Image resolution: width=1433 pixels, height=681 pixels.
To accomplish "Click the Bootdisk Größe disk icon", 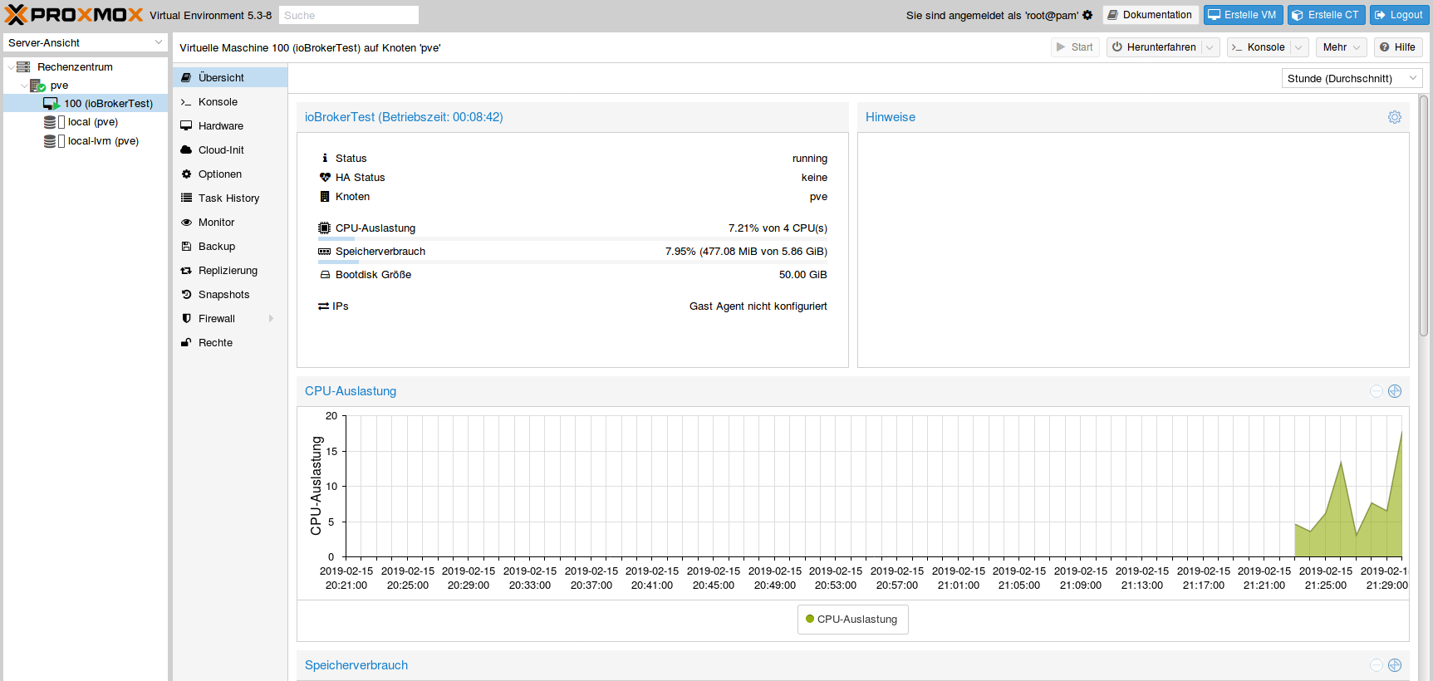I will 325,275.
